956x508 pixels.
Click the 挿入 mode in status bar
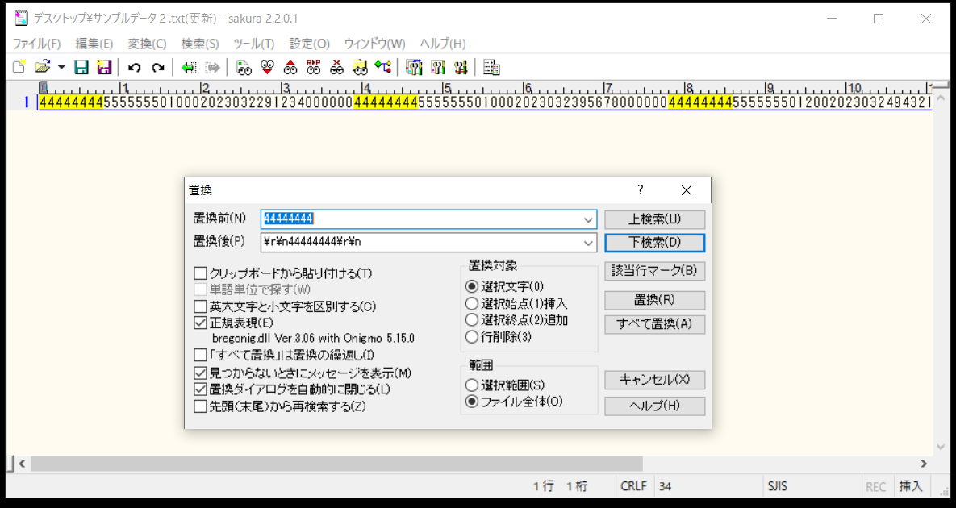pos(911,487)
